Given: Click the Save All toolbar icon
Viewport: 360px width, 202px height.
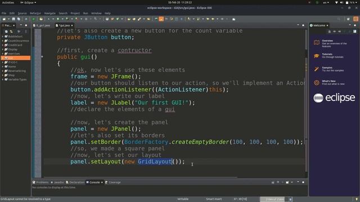Looking at the screenshot, I should (x=19, y=19).
